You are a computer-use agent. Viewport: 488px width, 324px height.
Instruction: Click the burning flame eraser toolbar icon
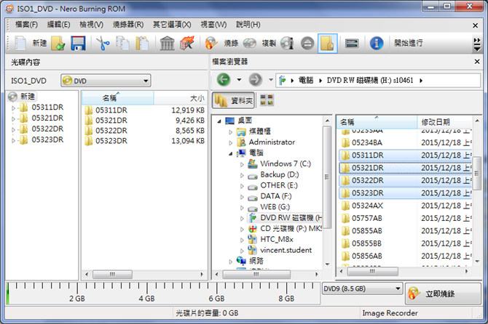[x=187, y=43]
